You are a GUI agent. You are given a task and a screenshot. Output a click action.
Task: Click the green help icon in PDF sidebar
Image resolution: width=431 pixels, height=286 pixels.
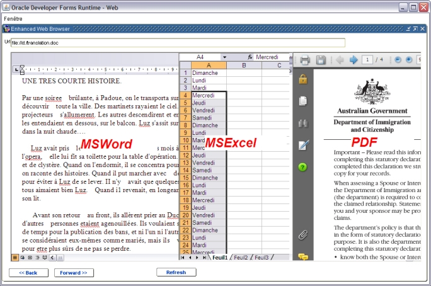click(302, 167)
